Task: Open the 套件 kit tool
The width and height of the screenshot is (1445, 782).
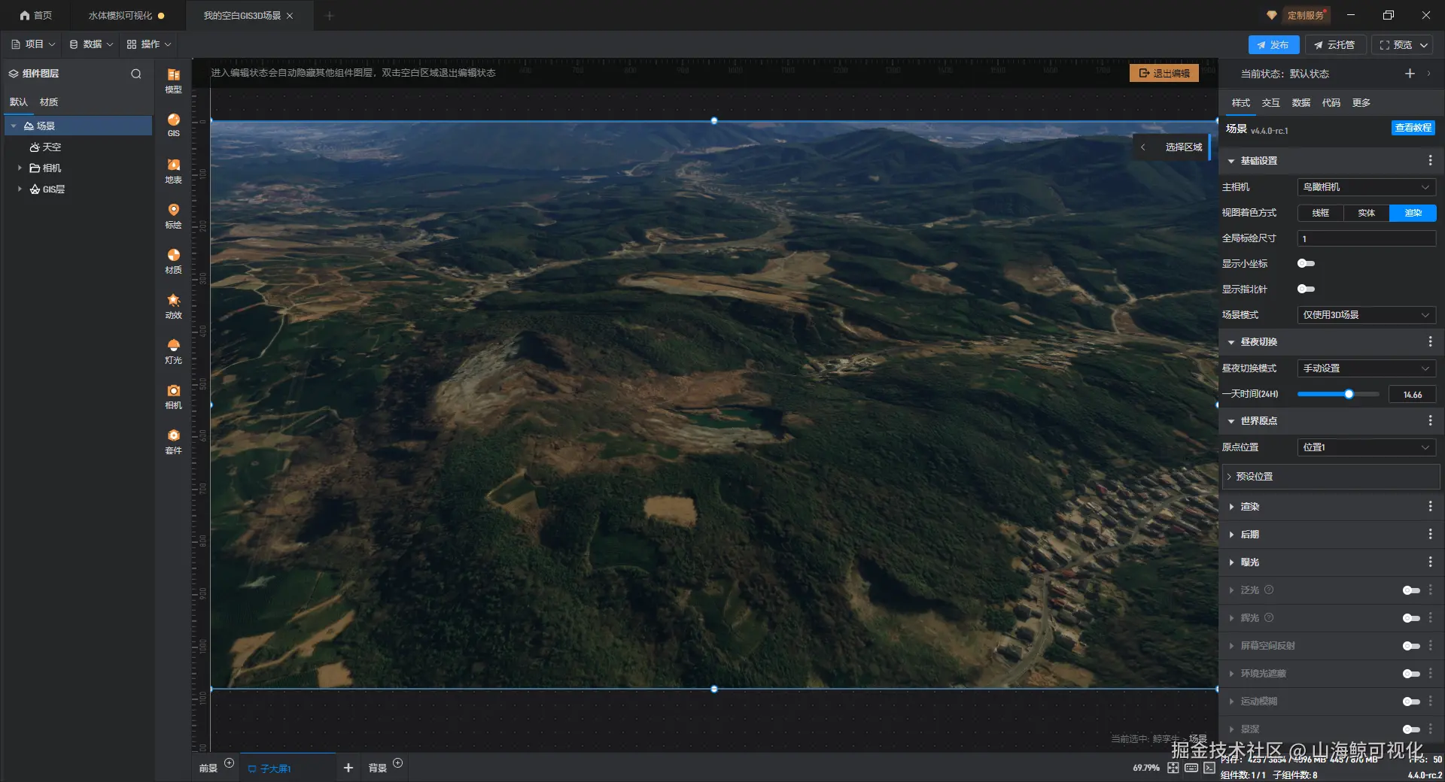Action: pos(173,441)
